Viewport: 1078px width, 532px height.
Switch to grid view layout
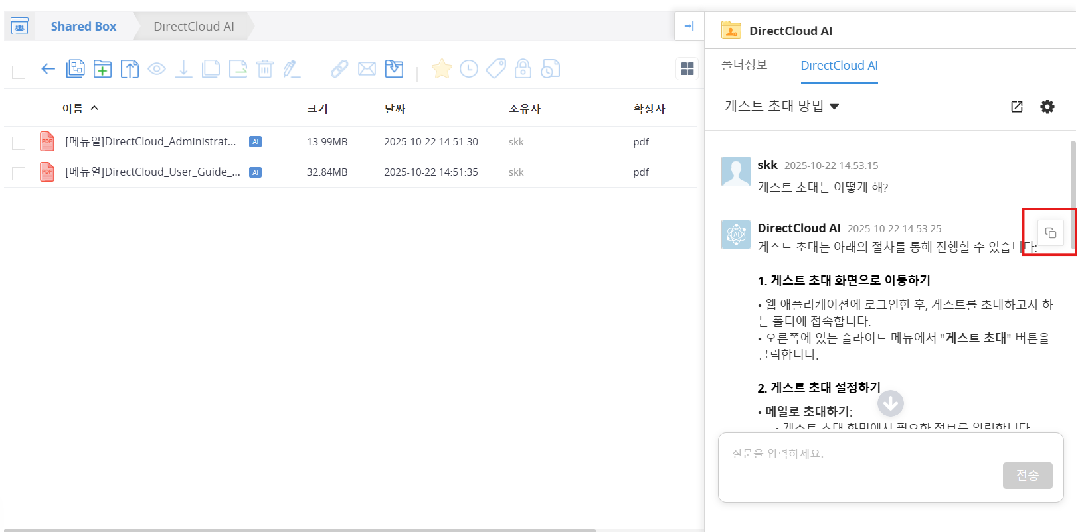pyautogui.click(x=687, y=69)
